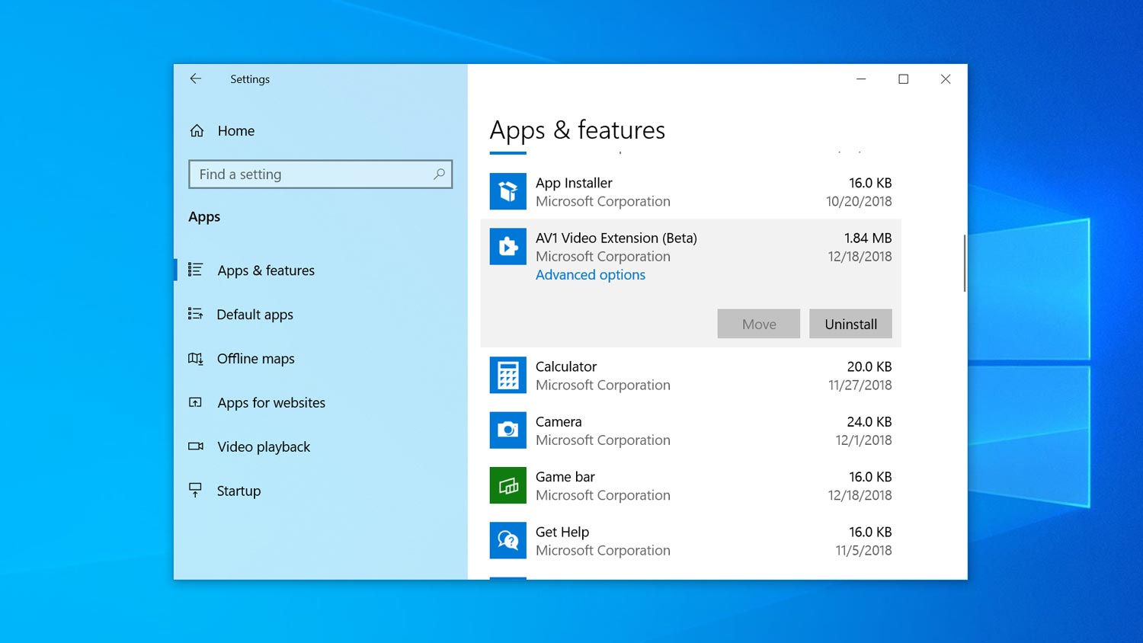Open Video playback settings page
This screenshot has height=643, width=1143.
264,447
